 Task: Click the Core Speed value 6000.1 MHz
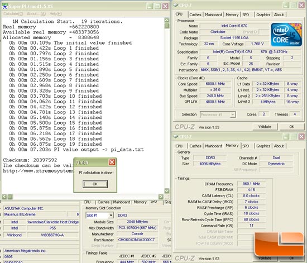pos(215,84)
